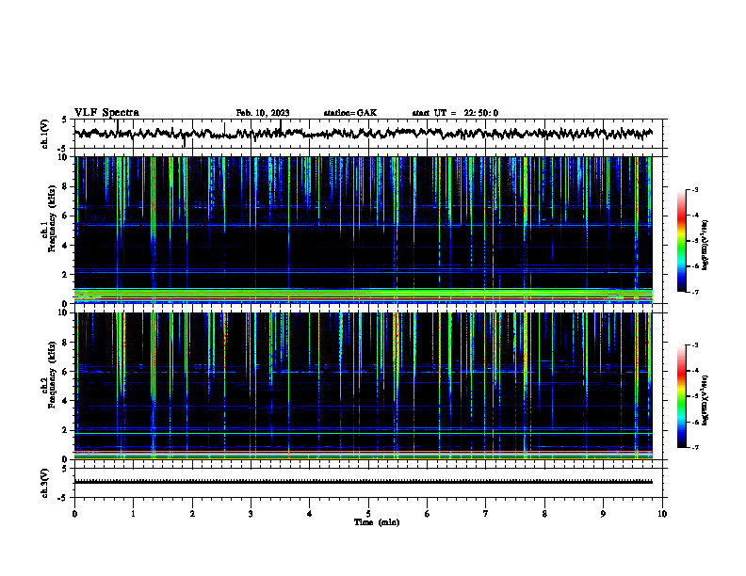Click the Feb. 10, 2023 date label
This screenshot has width=746, height=576.
(x=263, y=113)
